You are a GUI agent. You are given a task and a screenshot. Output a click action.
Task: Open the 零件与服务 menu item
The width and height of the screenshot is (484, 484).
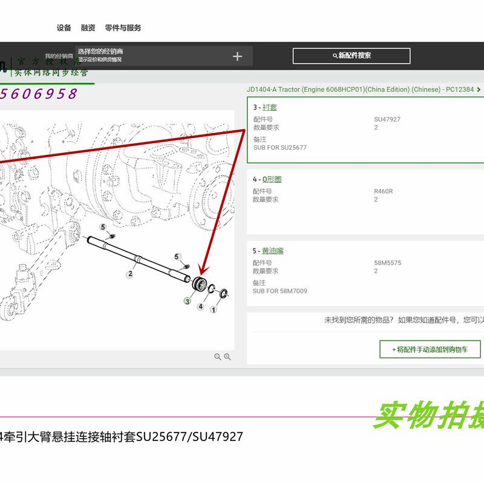tap(123, 28)
